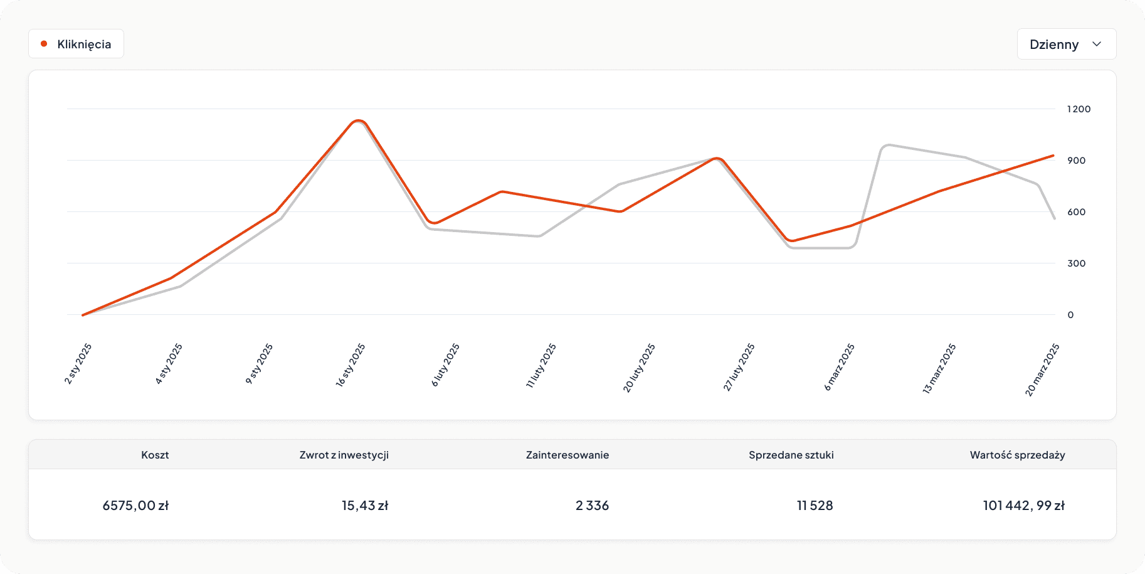Click the 2 336 interest value
Image resolution: width=1145 pixels, height=574 pixels.
592,506
